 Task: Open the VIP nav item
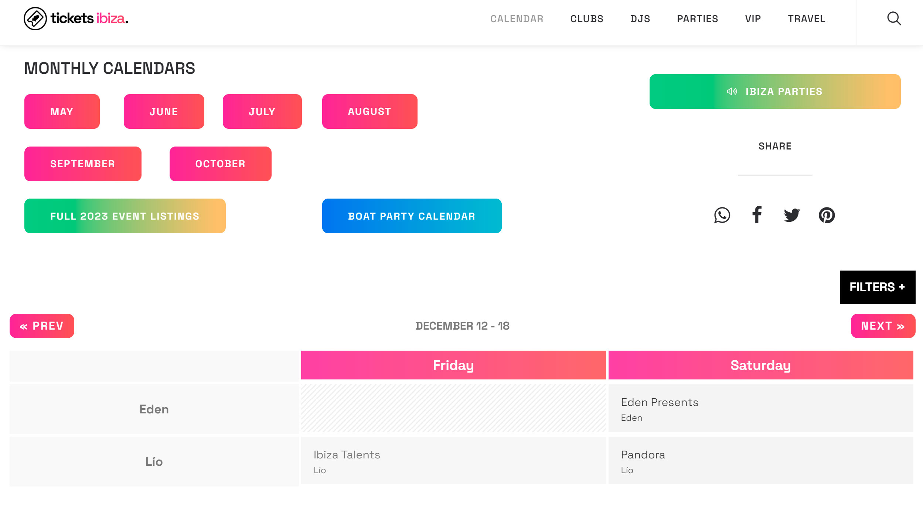(753, 19)
